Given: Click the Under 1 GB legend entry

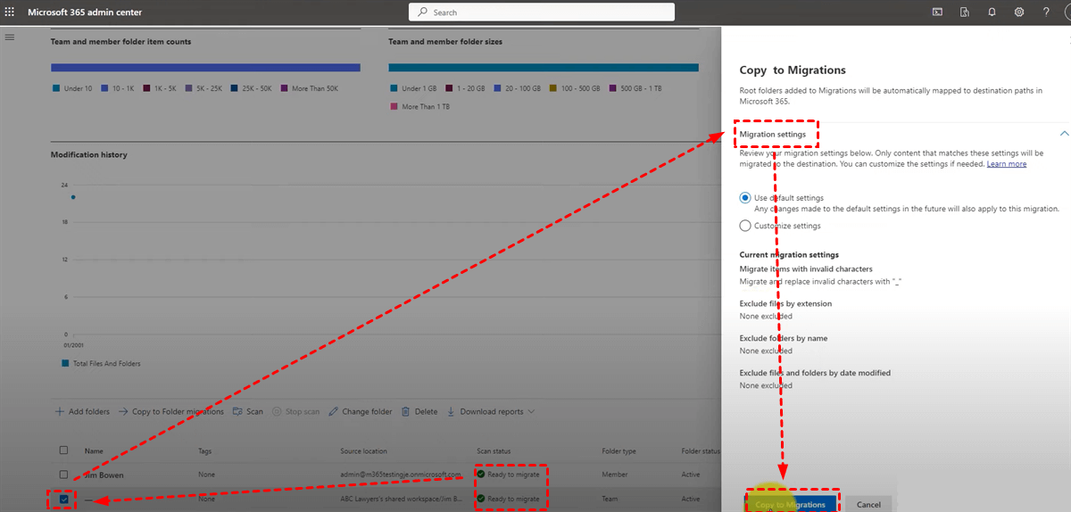Looking at the screenshot, I should point(411,88).
